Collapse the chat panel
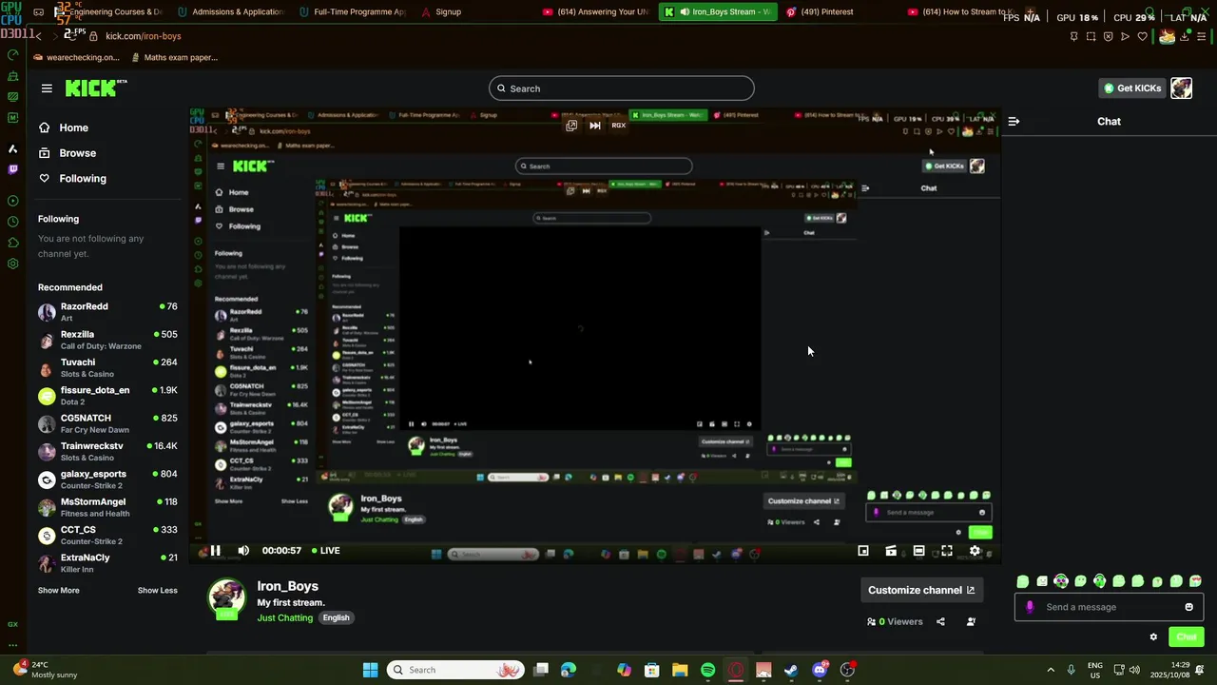The width and height of the screenshot is (1217, 685). (1014, 121)
